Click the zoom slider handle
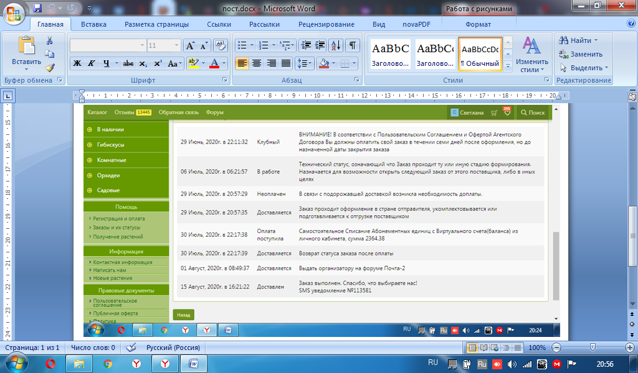This screenshot has width=638, height=373. coord(593,348)
